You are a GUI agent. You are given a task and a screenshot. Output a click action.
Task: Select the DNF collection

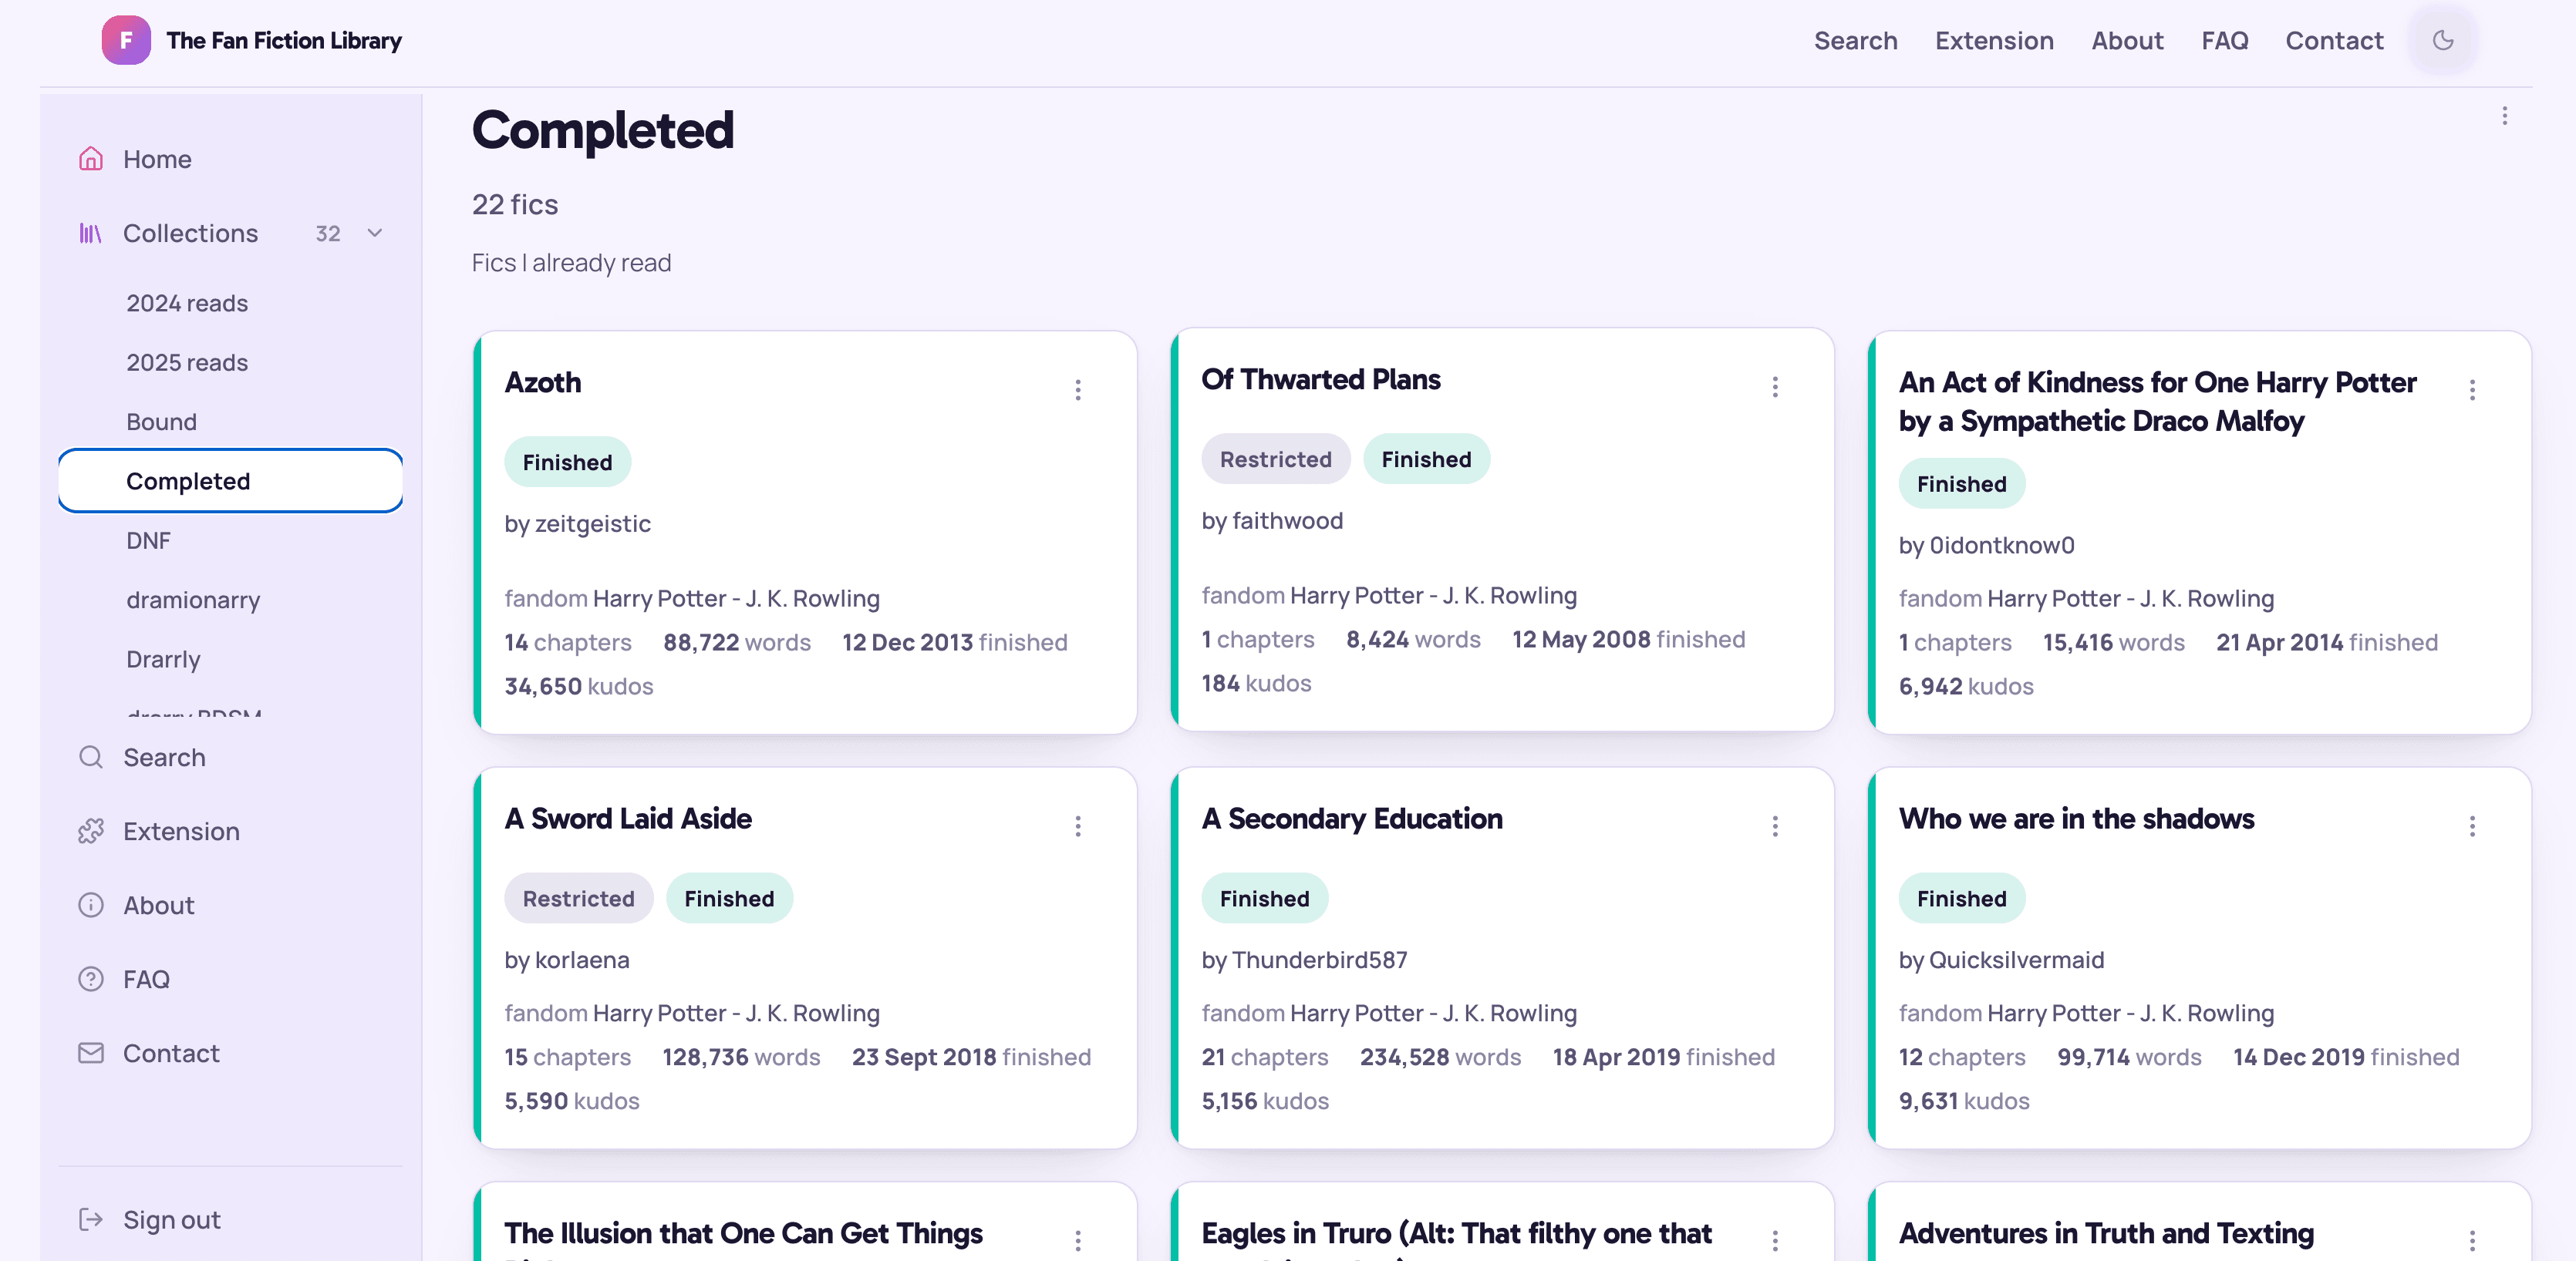point(148,540)
